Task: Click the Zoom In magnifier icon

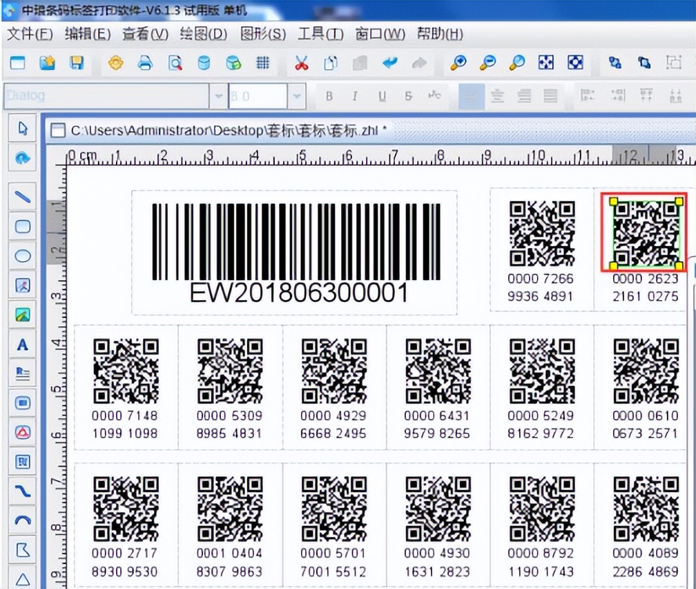Action: (x=458, y=63)
